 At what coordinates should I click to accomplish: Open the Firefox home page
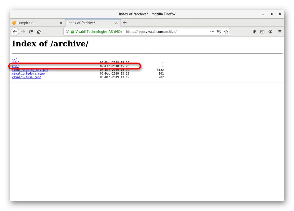pos(39,32)
